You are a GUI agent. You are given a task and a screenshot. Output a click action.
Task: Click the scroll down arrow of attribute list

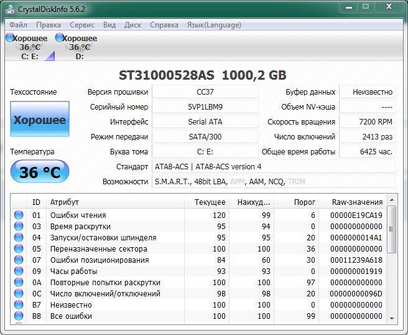(x=391, y=318)
